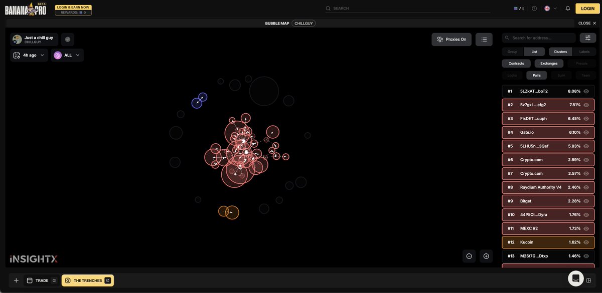This screenshot has width=602, height=293.
Task: Click the CHILLGUY token tag
Action: point(305,23)
